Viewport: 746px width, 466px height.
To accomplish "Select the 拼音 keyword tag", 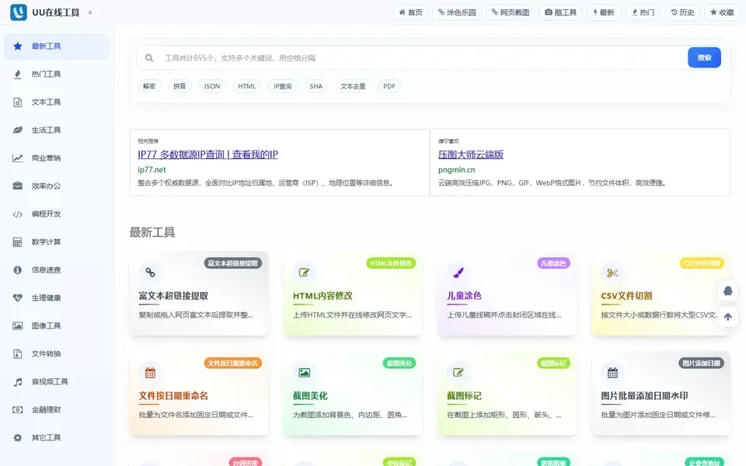I will click(180, 86).
